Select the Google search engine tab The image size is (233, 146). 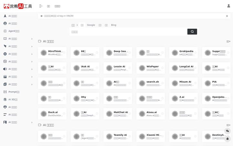tap(91, 25)
